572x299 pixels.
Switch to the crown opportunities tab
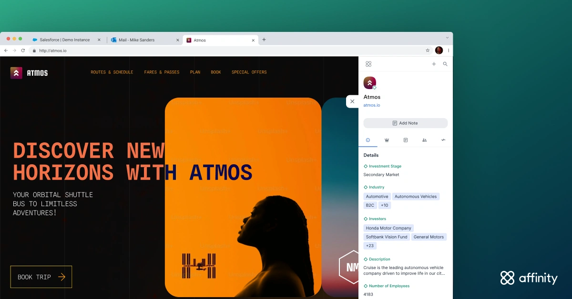[x=387, y=140]
